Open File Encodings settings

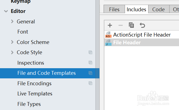coord(34,83)
